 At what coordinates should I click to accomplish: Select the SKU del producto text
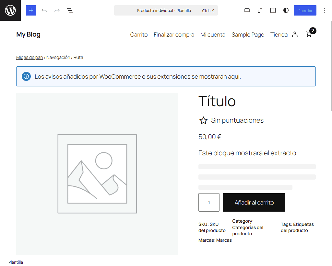212,227
